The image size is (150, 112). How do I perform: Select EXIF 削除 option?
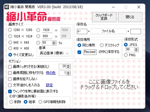point(11,102)
